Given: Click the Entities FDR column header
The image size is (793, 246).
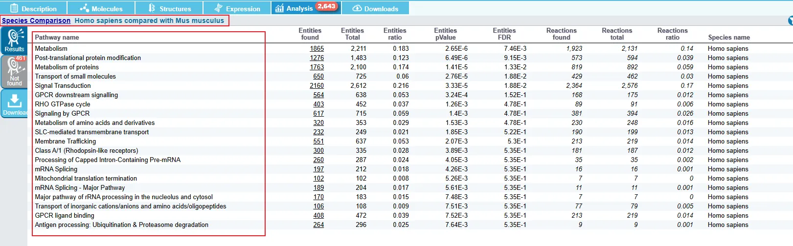Looking at the screenshot, I should coord(504,34).
